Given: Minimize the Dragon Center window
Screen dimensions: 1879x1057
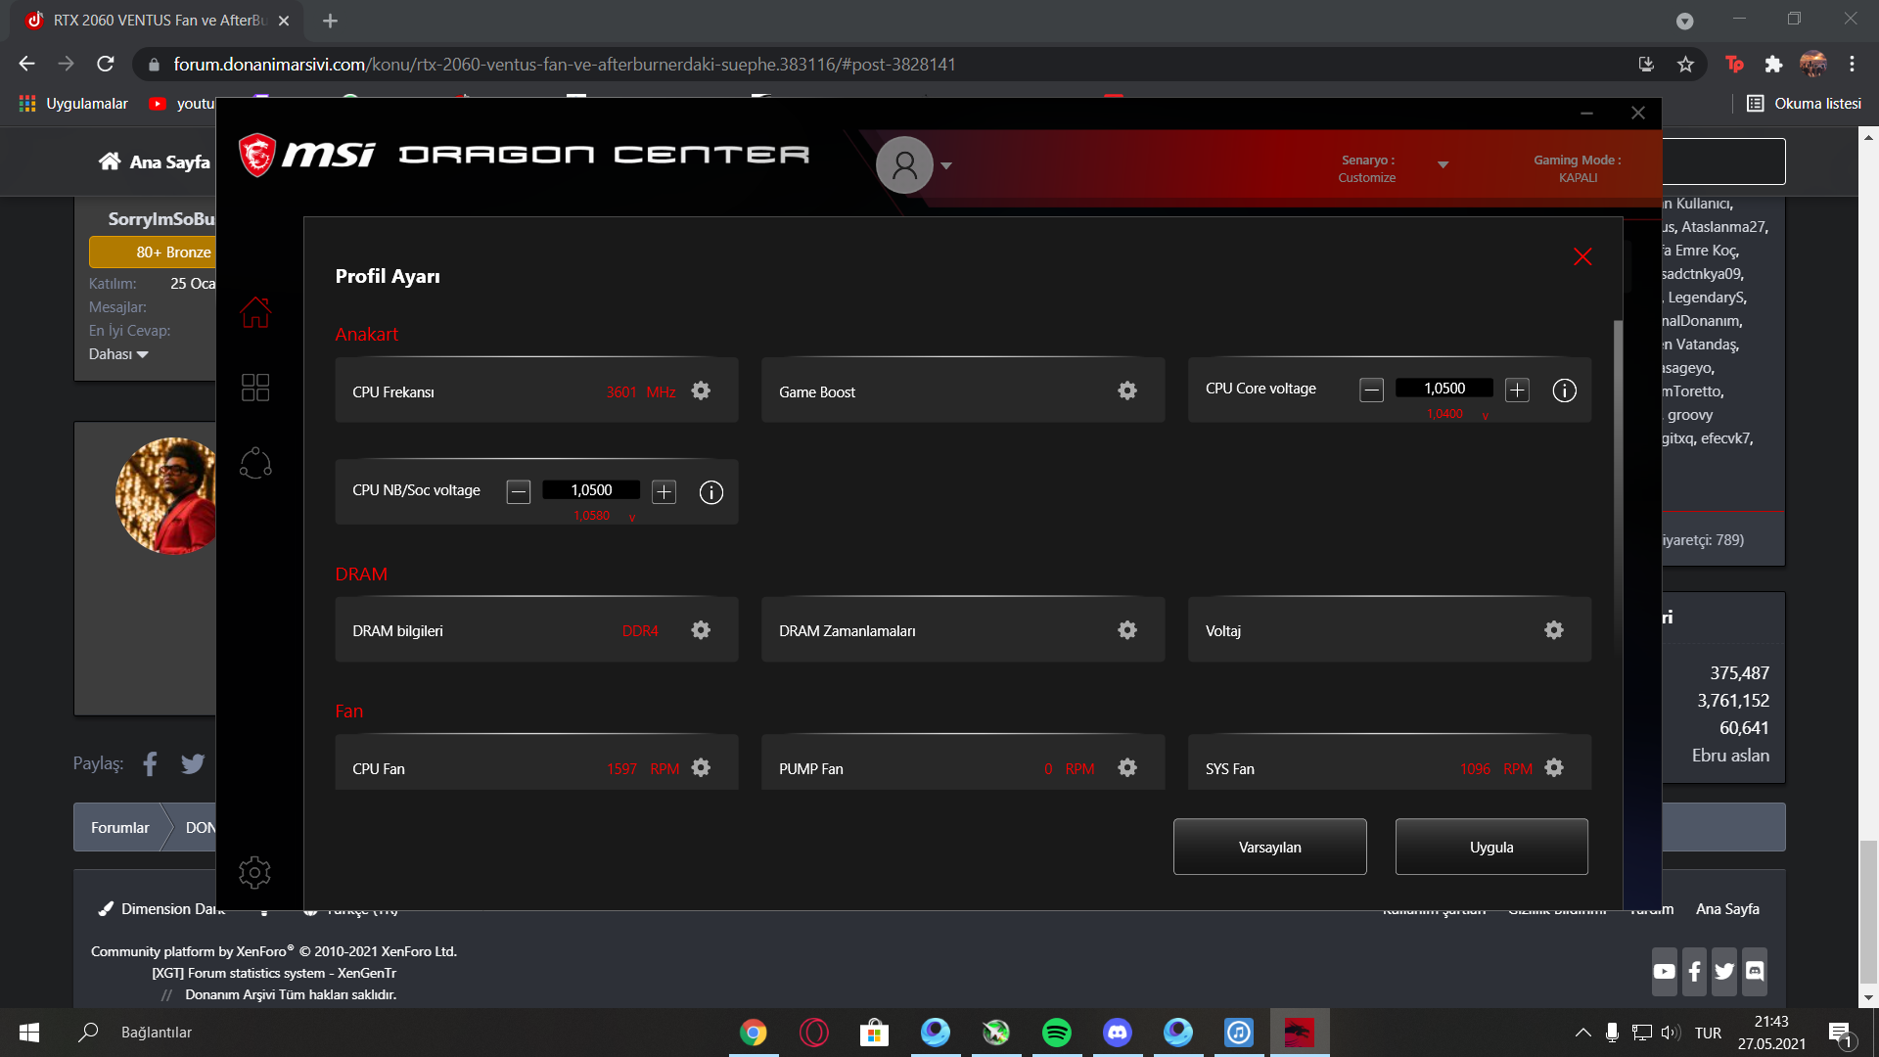Looking at the screenshot, I should click(x=1586, y=114).
